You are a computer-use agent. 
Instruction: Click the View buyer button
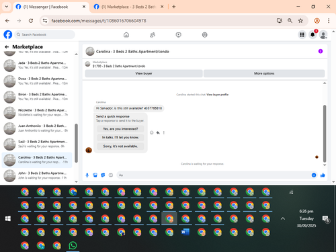(x=144, y=73)
